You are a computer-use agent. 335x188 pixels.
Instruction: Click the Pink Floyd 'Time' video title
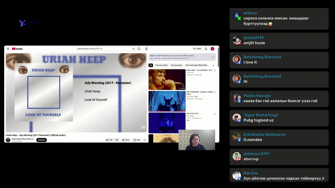(x=193, y=114)
